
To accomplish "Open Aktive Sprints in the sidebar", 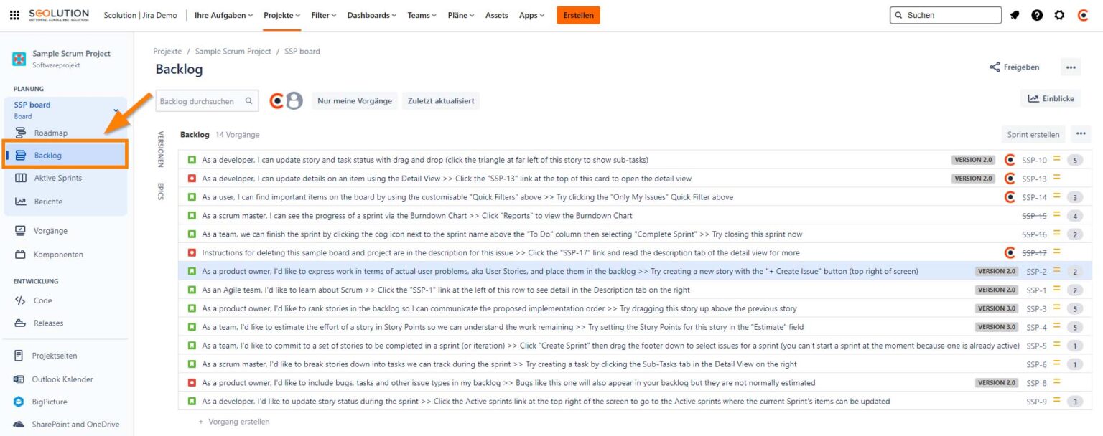I will click(57, 178).
